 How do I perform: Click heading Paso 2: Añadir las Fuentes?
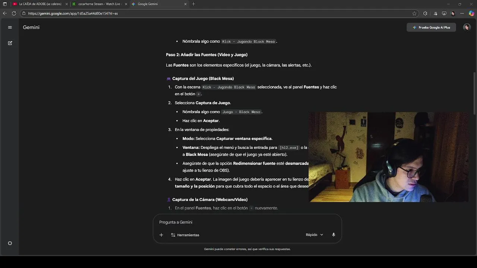206,55
